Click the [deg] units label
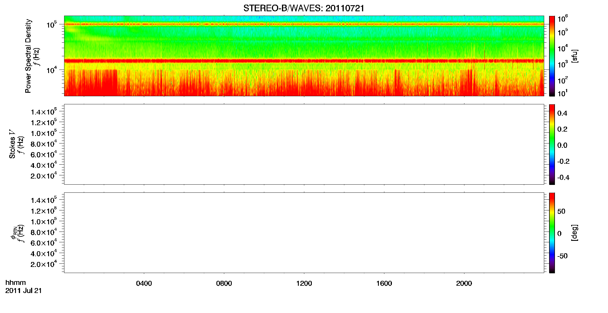The width and height of the screenshot is (608, 313). point(574,233)
